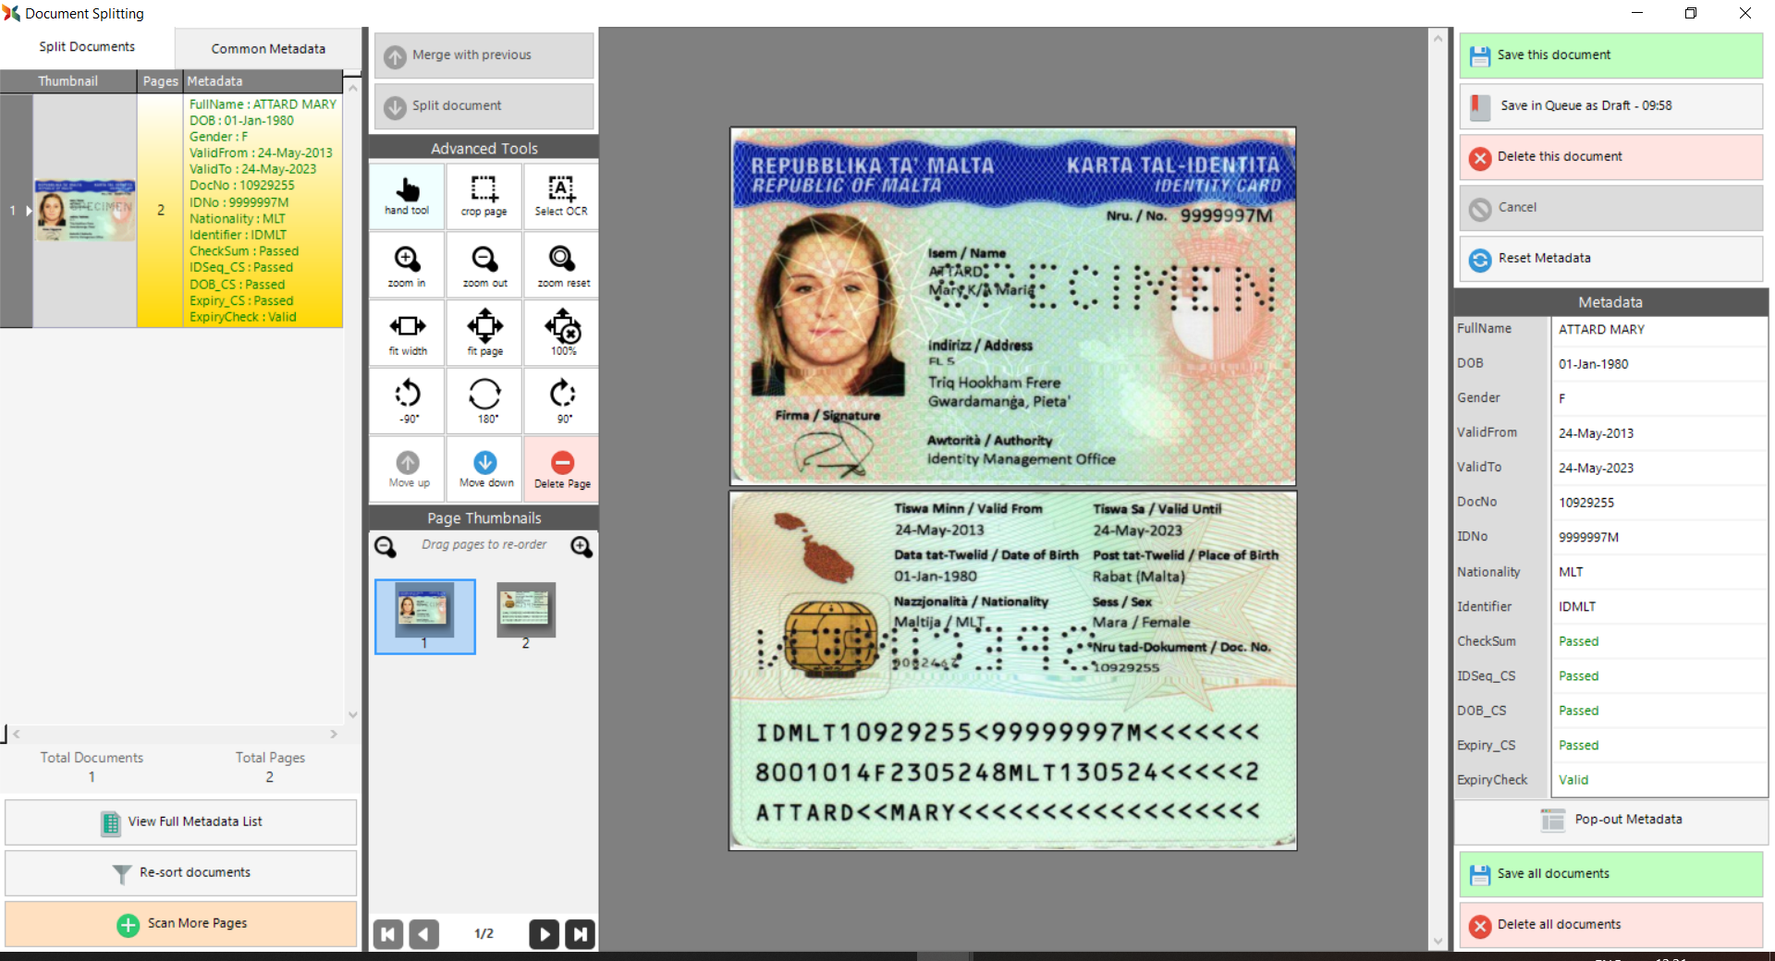Move the page down
Viewport: 1775px width, 961px height.
[x=484, y=468]
